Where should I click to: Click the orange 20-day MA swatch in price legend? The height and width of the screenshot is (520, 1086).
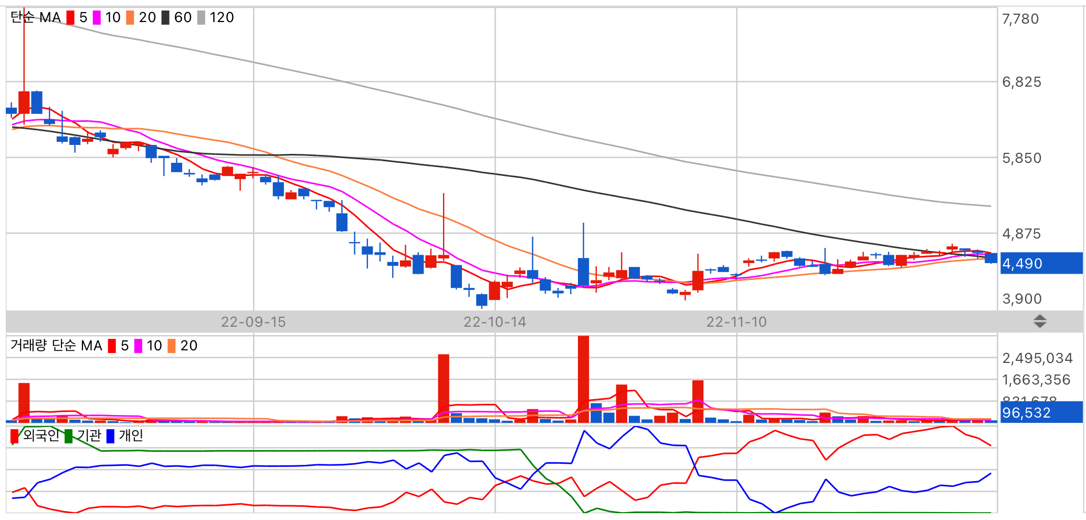pyautogui.click(x=130, y=18)
